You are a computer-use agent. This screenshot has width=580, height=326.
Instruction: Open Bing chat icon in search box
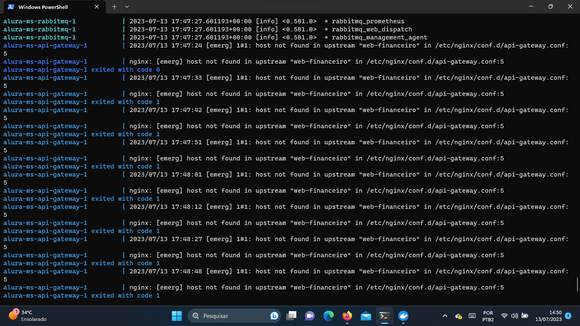pos(274,316)
